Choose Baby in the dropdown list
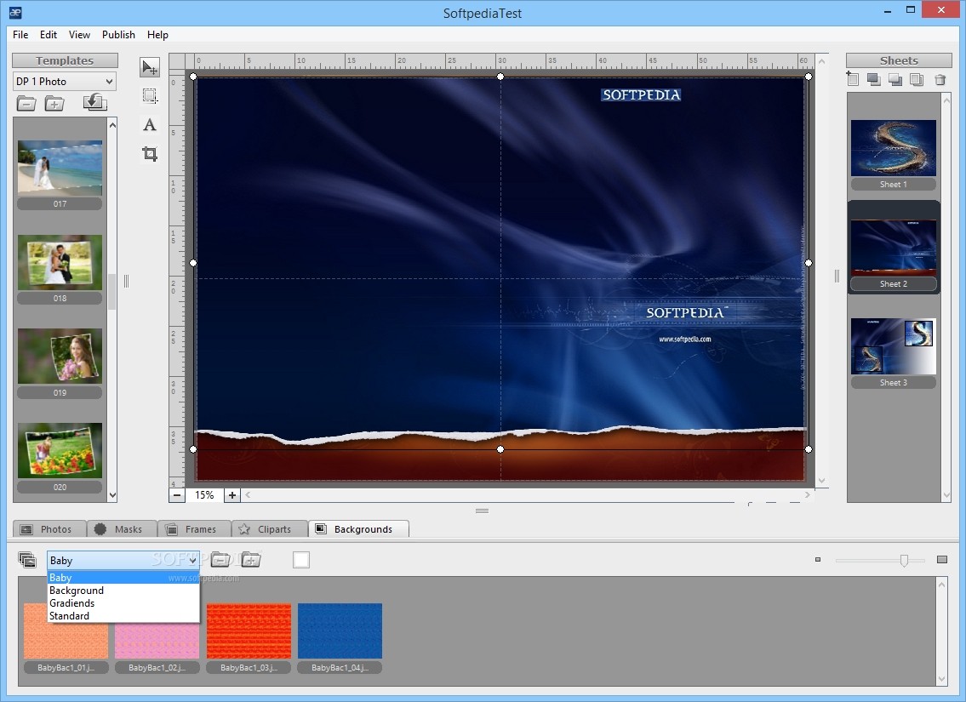Viewport: 966px width, 702px height. point(123,578)
